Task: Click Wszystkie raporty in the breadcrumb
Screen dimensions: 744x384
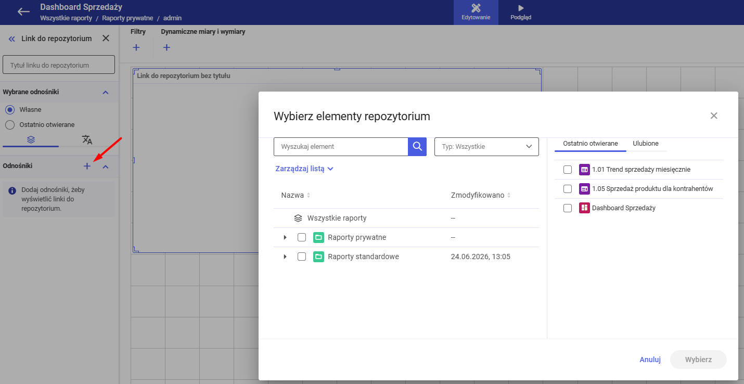Action: pyautogui.click(x=66, y=18)
